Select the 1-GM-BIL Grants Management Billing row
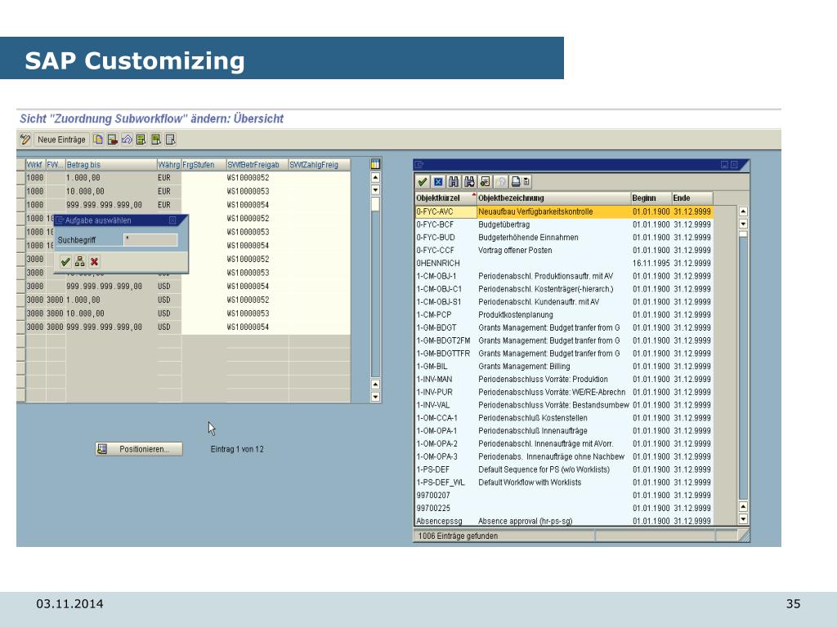Image resolution: width=837 pixels, height=627 pixels. 564,367
